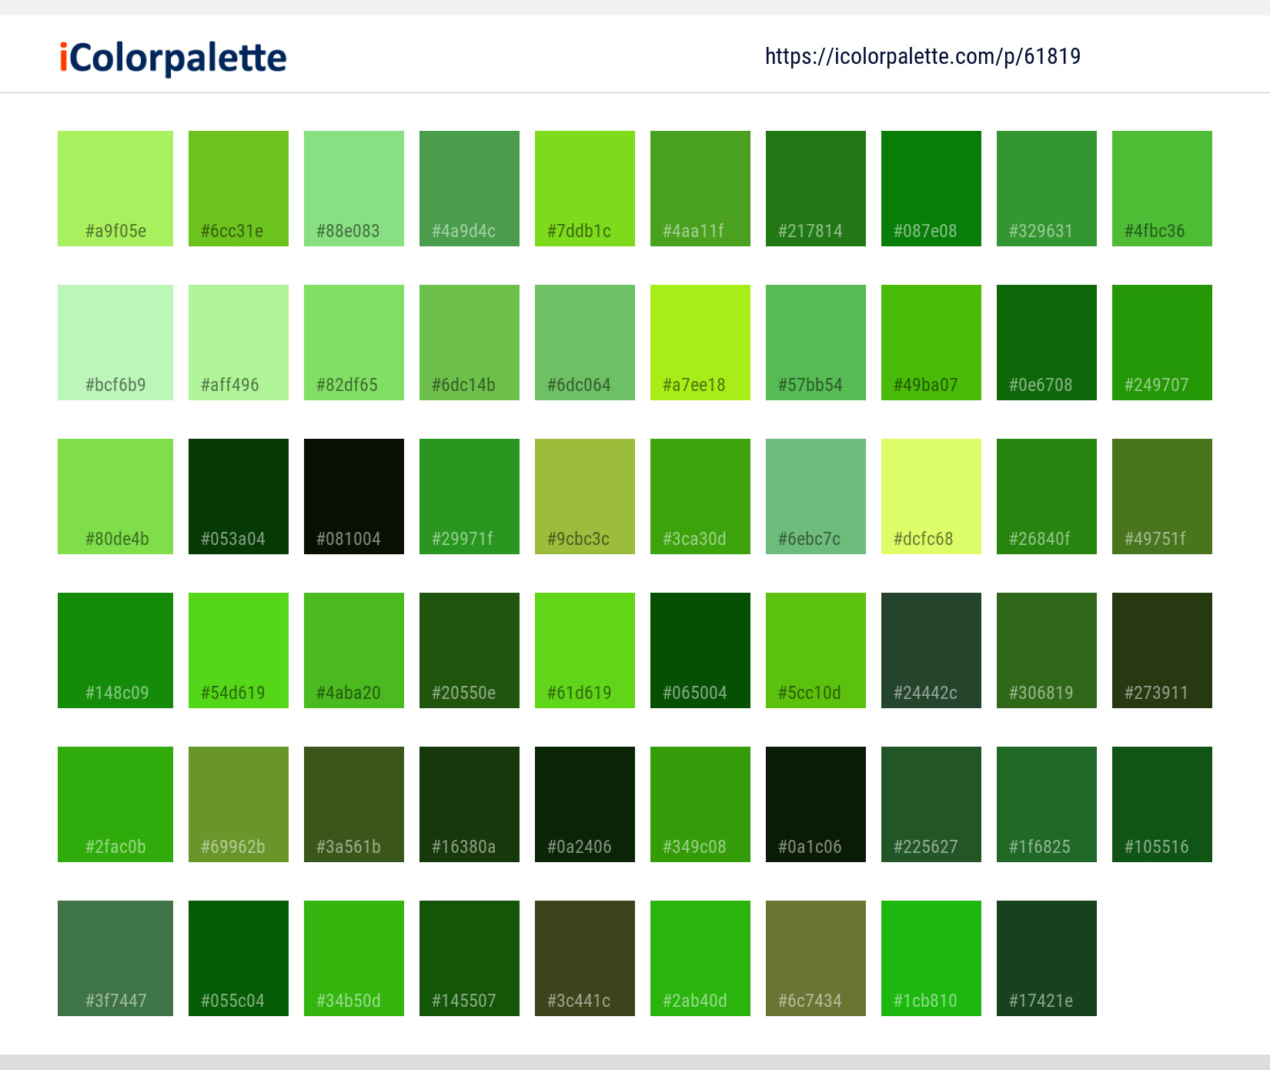Open the icolorpalette.com/p/61819 URL
Viewport: 1270px width, 1070px height.
click(923, 56)
